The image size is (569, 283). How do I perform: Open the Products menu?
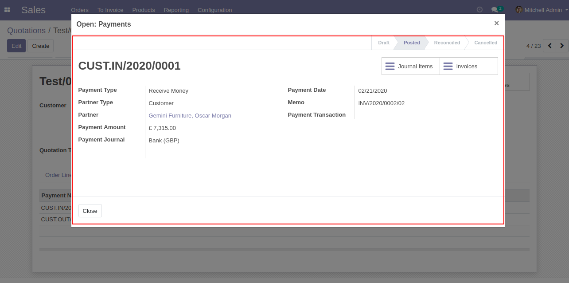144,10
